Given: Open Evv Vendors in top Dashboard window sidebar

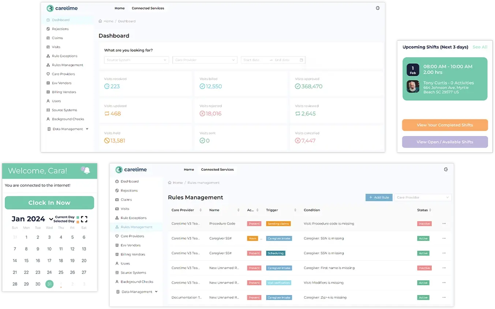Looking at the screenshot, I should 61,83.
